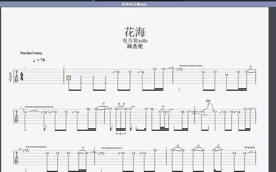Select the slide-in fret 10 note in measure 2
The height and width of the screenshot is (172, 276).
pos(118,72)
